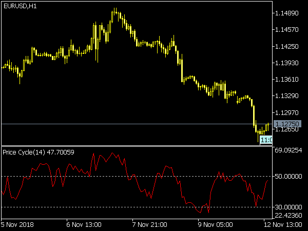Click the 5 Nov 2018 date label

(17, 224)
